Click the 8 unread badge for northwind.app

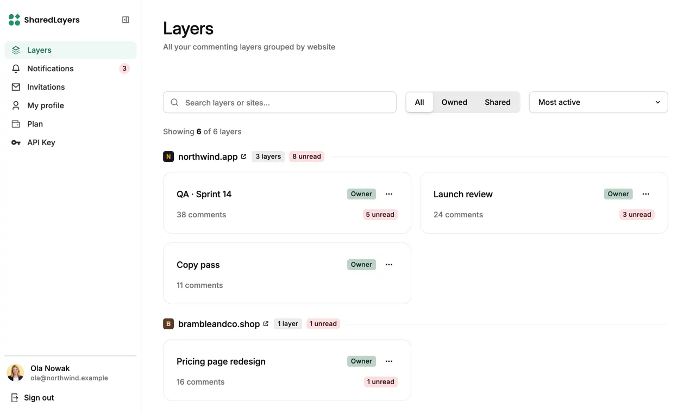(306, 157)
